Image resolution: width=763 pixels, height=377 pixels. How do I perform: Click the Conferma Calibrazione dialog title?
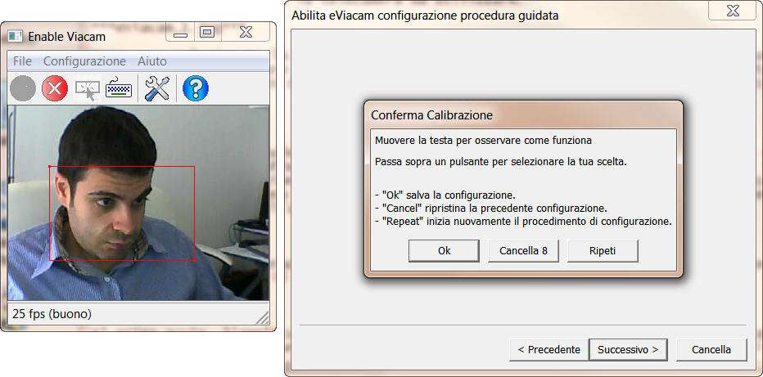click(431, 115)
